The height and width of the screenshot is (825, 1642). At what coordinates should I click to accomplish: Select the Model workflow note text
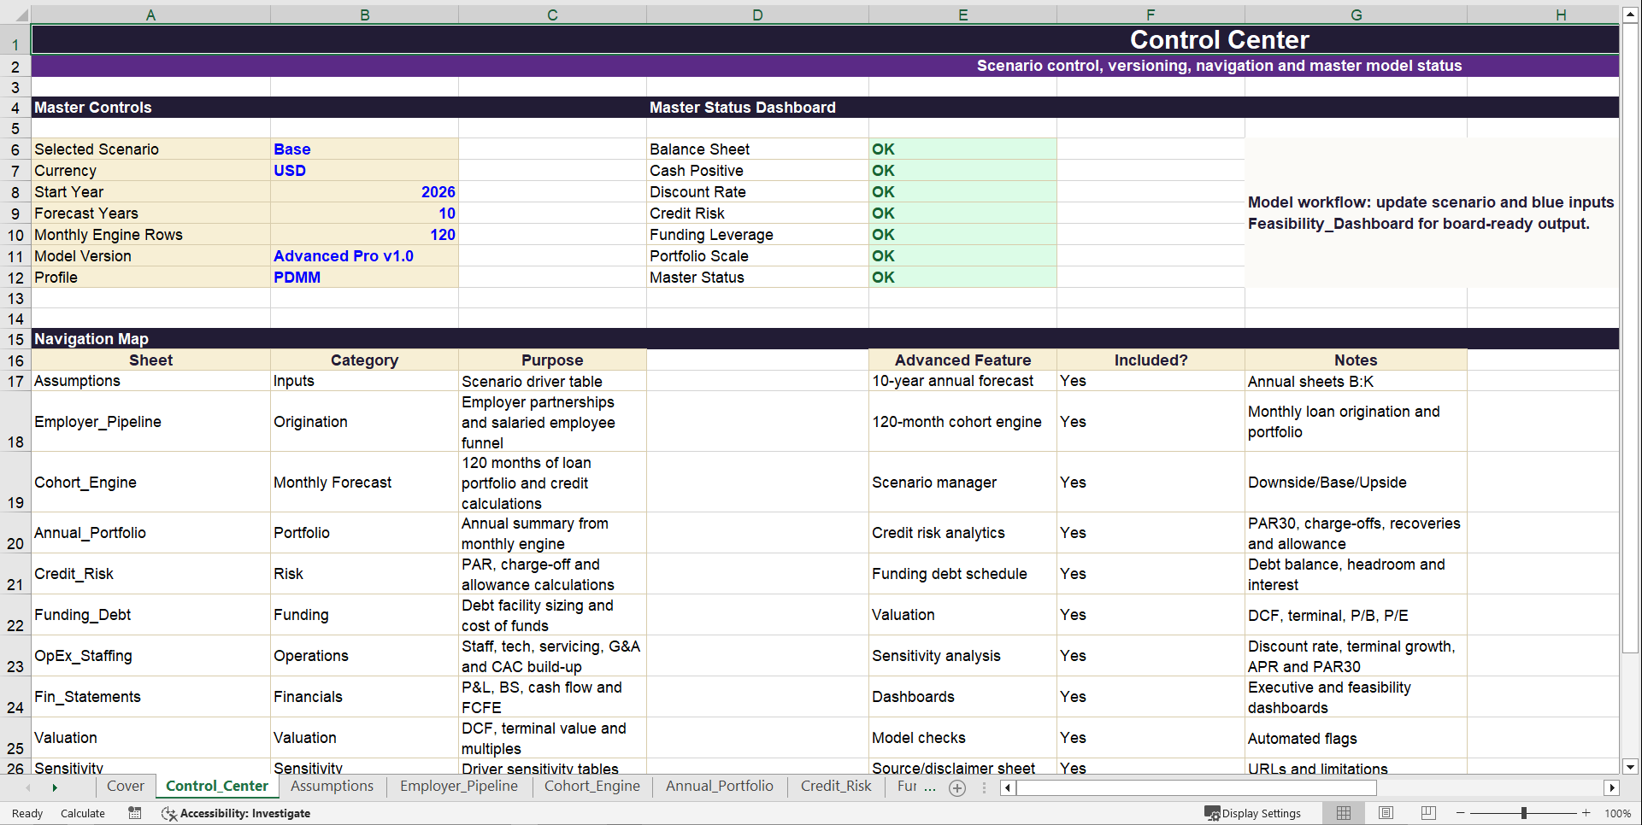click(1432, 213)
